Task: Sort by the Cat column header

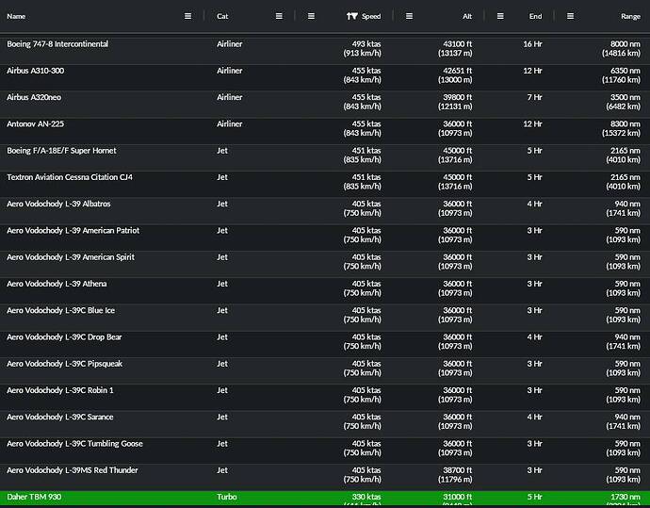Action: (x=222, y=16)
